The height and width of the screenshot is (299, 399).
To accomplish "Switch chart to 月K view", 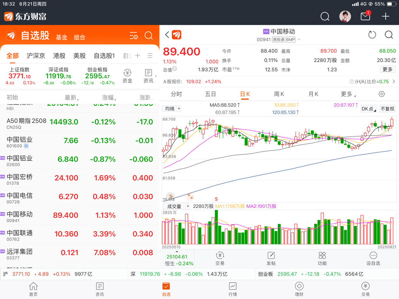I will point(313,94).
